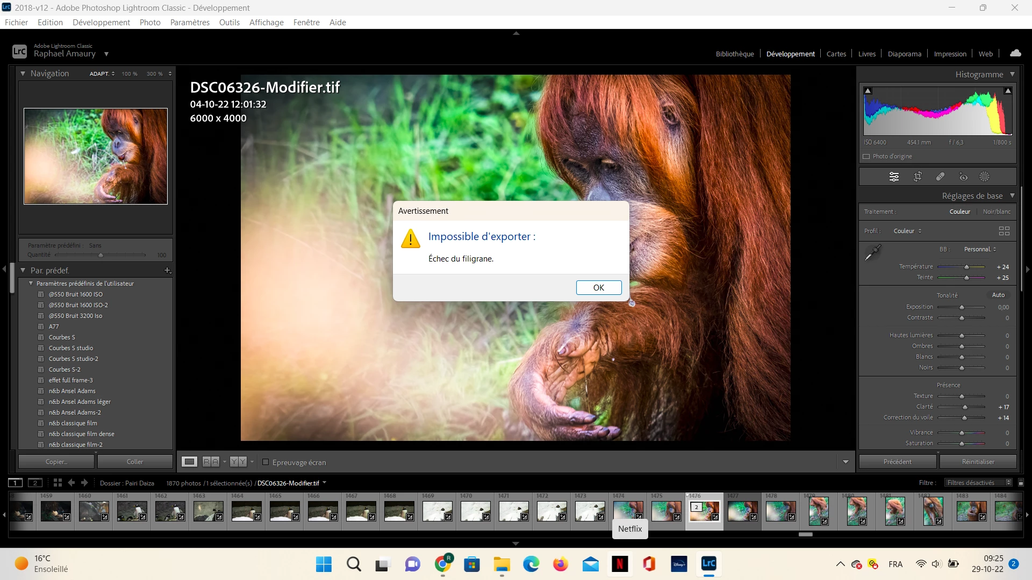Open the Masking tool

click(x=984, y=177)
